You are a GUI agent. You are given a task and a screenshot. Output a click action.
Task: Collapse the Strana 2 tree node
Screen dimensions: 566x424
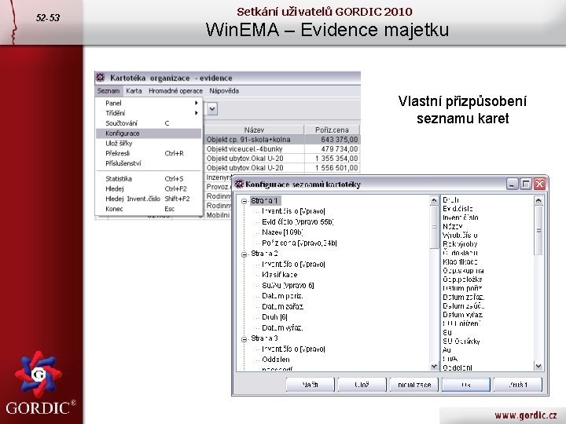click(244, 254)
